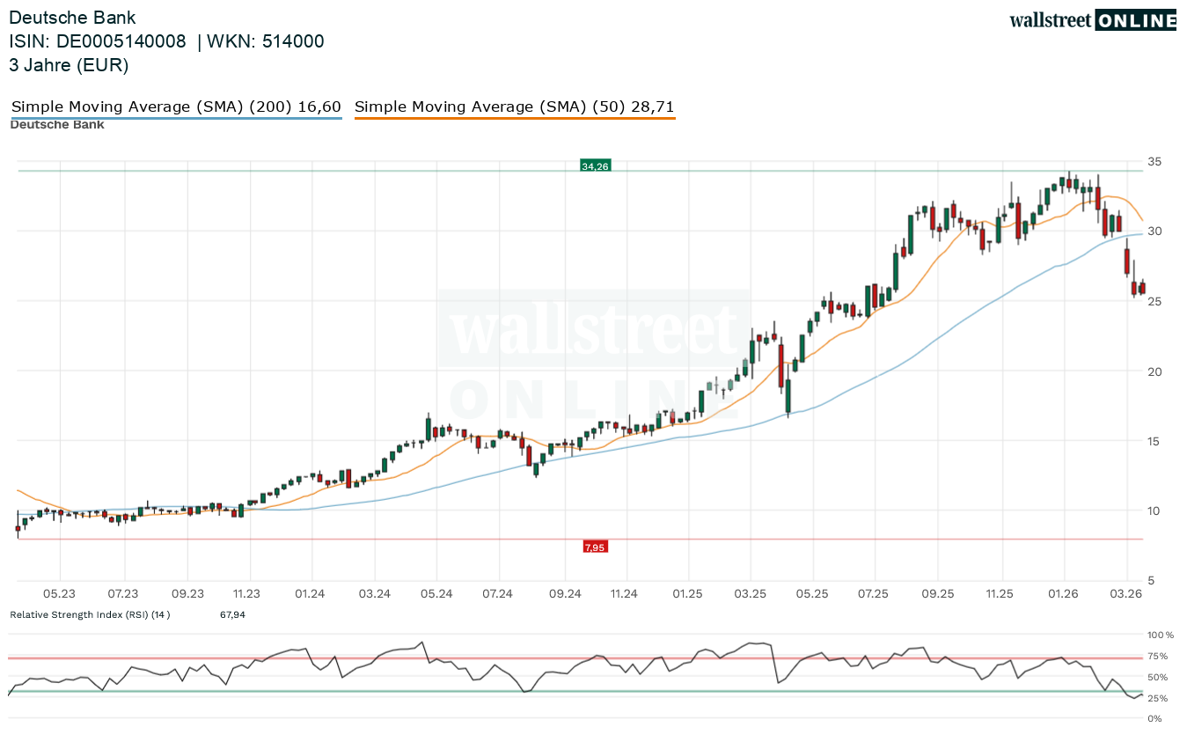
Task: Toggle the SMA (200) legend entry
Action: pos(176,107)
